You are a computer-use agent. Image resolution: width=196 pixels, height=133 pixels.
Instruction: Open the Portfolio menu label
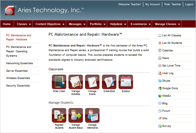click(96, 24)
